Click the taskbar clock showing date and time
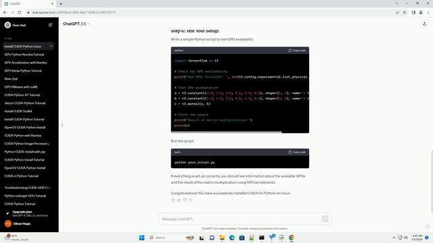 417,238
